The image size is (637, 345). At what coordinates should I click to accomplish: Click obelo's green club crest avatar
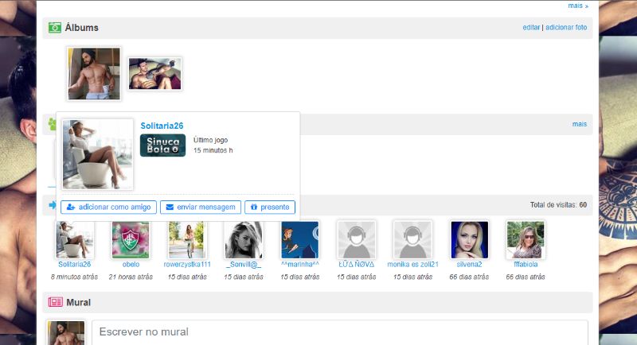click(x=131, y=239)
